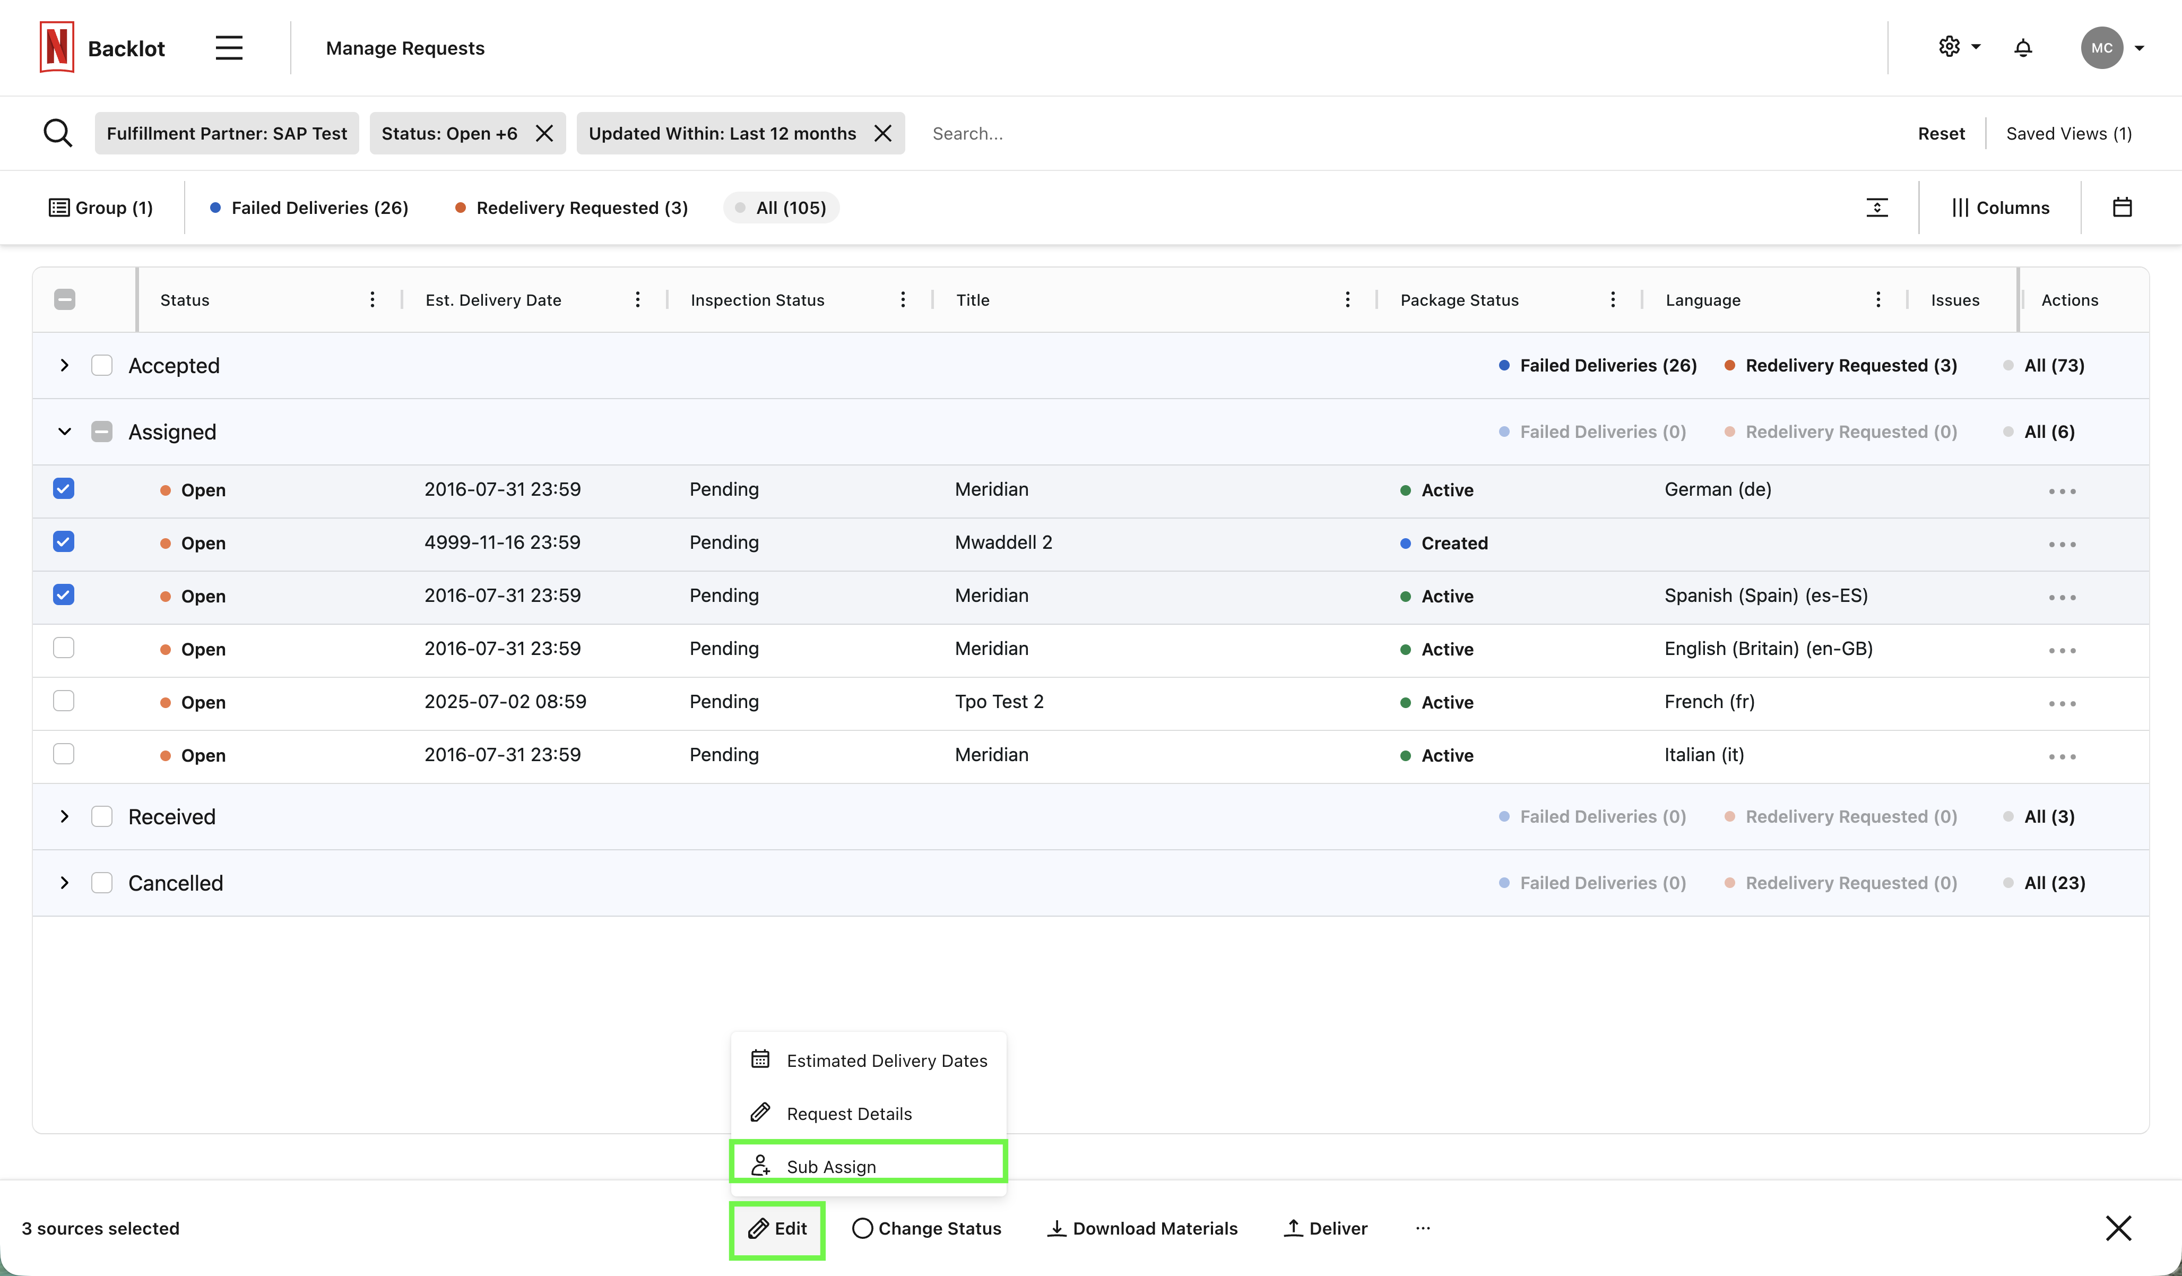2182x1276 pixels.
Task: Remove the Status: Open +6 filter
Action: [544, 133]
